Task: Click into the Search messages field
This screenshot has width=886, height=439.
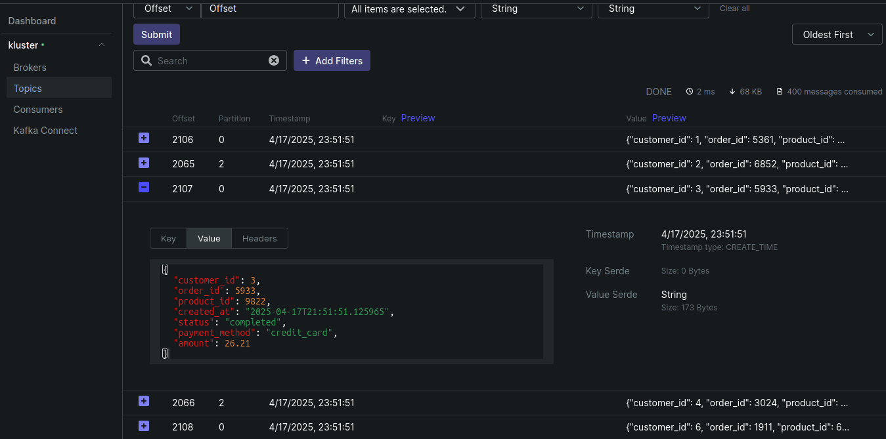Action: [x=210, y=60]
